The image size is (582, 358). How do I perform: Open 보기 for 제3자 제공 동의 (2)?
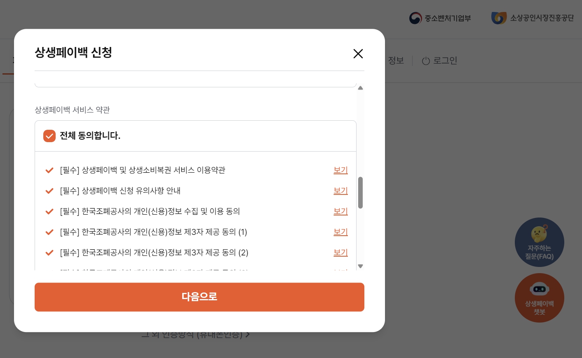point(340,253)
